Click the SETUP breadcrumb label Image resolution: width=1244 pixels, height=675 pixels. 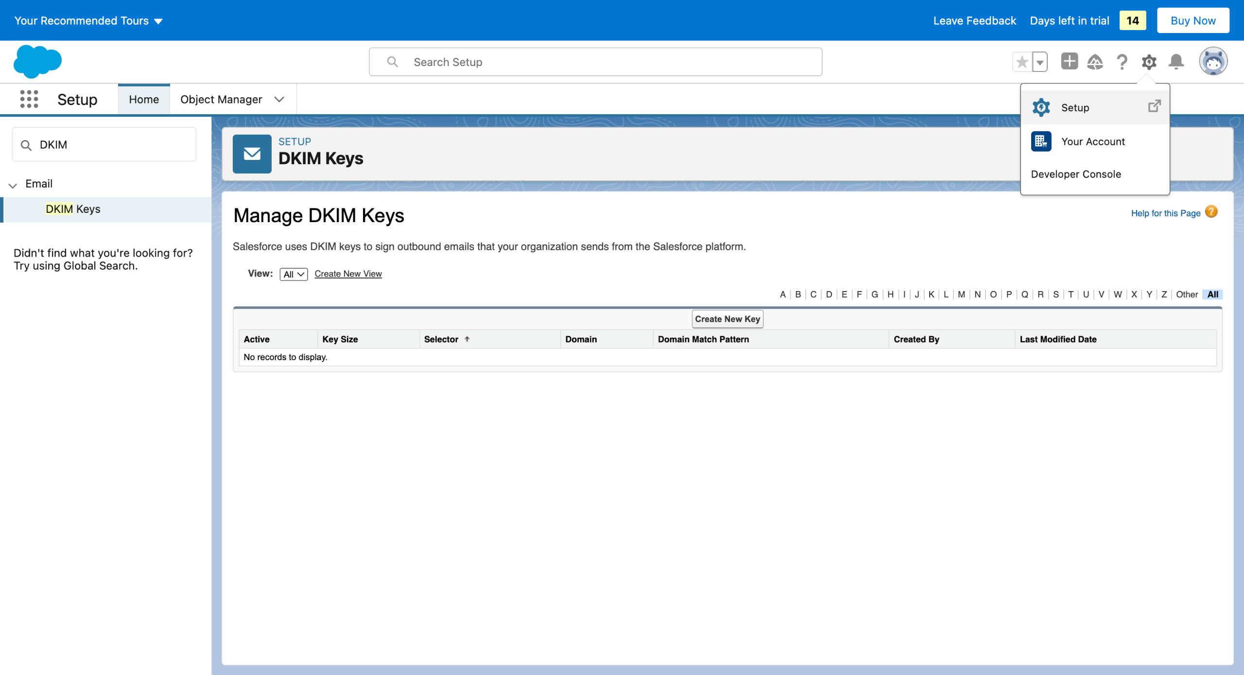(x=294, y=141)
